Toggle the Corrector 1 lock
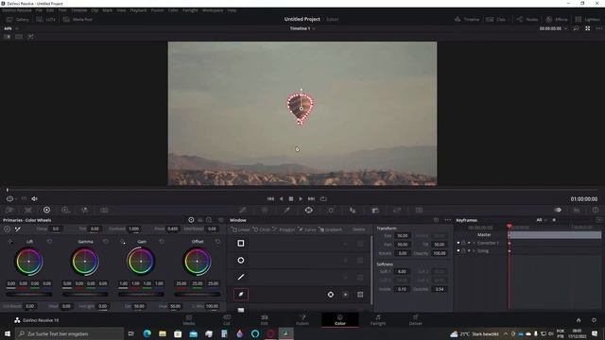The height and width of the screenshot is (340, 605). click(x=463, y=244)
